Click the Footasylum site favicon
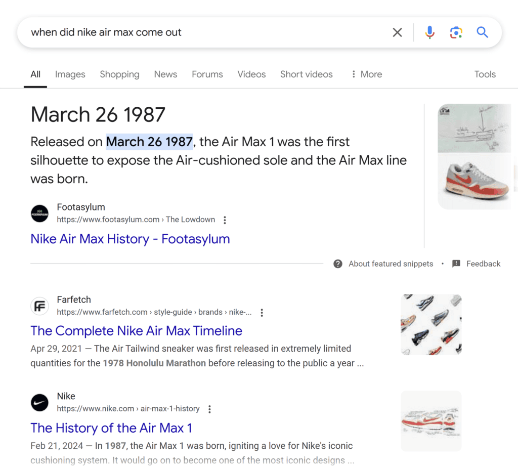Viewport: 518px width, 469px height. [x=39, y=213]
